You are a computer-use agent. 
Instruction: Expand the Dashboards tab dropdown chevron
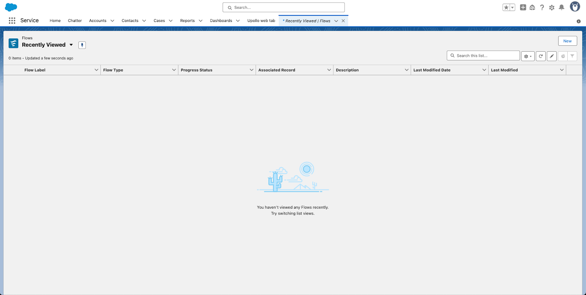(238, 21)
